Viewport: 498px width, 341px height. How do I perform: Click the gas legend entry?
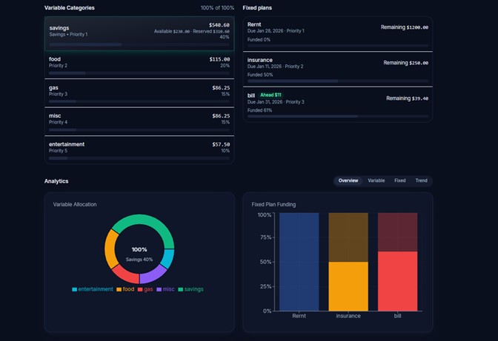(145, 289)
